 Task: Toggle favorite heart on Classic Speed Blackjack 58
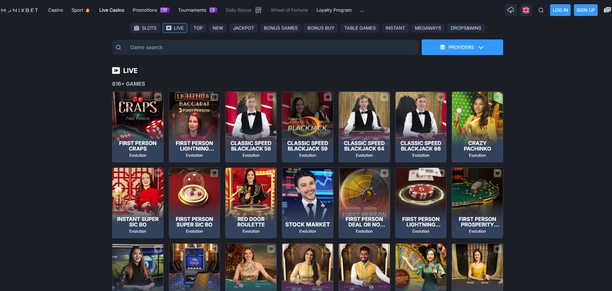pos(271,97)
